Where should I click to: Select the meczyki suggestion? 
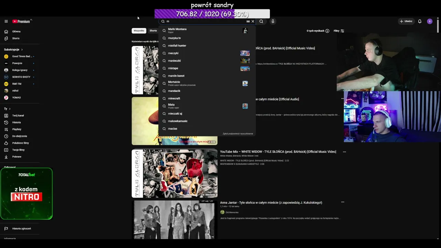207,53
